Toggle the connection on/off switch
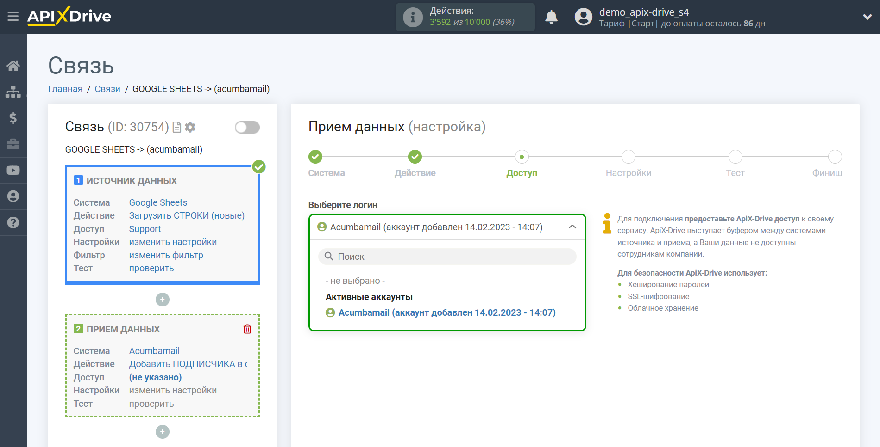 click(247, 127)
